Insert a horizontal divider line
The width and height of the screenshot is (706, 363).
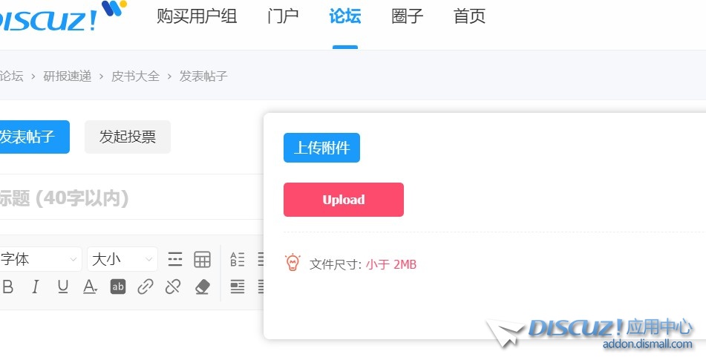[175, 259]
